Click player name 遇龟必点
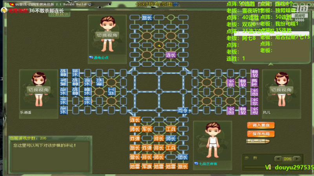 [x=101, y=57]
